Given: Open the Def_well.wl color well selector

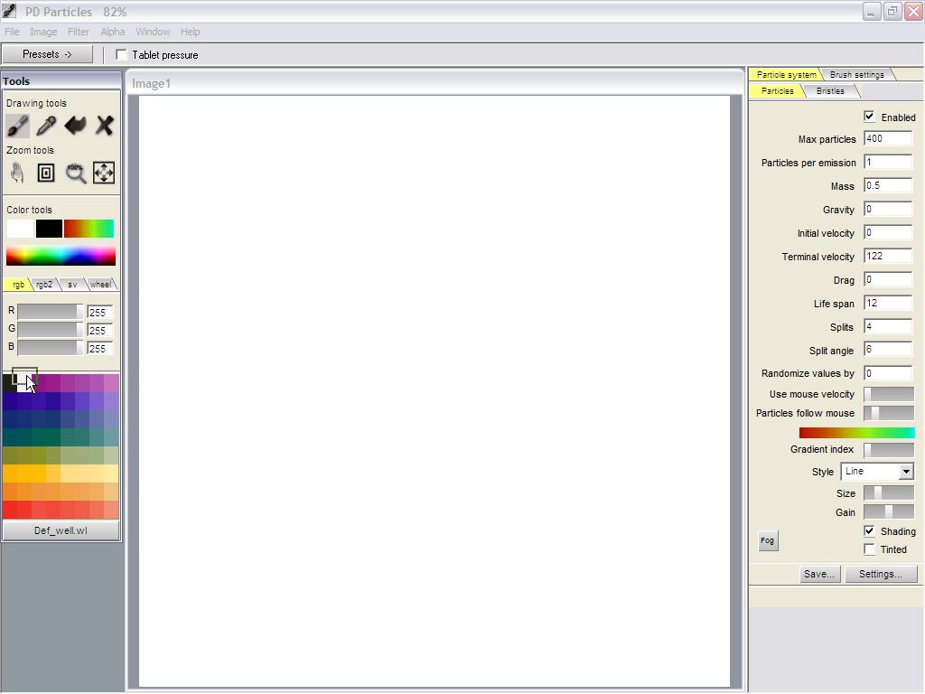Looking at the screenshot, I should click(61, 530).
